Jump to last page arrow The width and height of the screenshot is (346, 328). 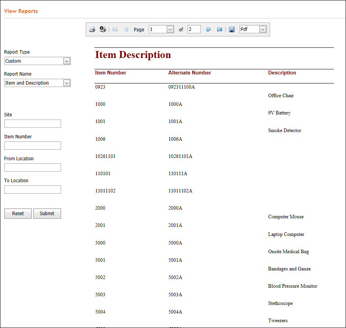pyautogui.click(x=220, y=29)
